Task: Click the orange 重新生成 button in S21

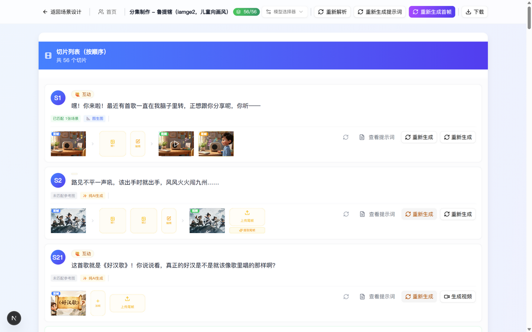Action: (419, 297)
